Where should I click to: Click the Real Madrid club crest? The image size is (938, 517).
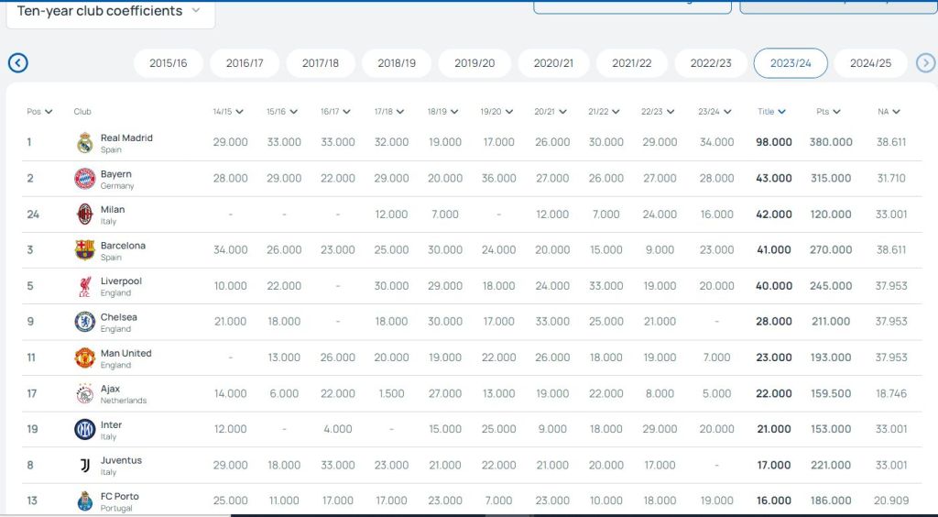click(85, 143)
